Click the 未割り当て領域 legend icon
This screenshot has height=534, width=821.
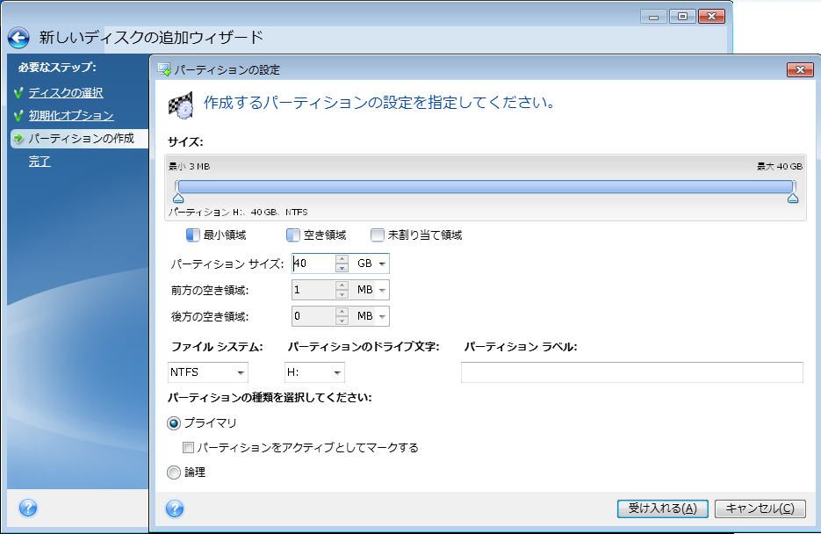[x=377, y=235]
